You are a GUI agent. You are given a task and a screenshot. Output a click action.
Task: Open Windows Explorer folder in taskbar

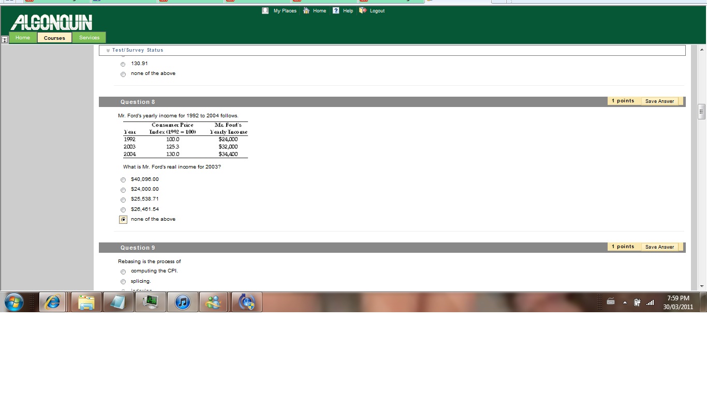[86, 302]
